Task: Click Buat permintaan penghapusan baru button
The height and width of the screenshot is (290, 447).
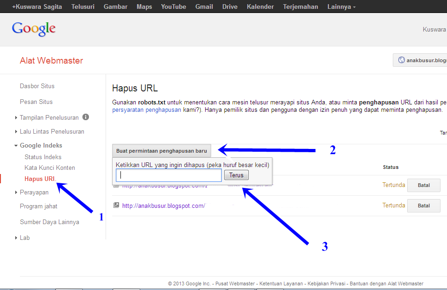Action: (162, 151)
